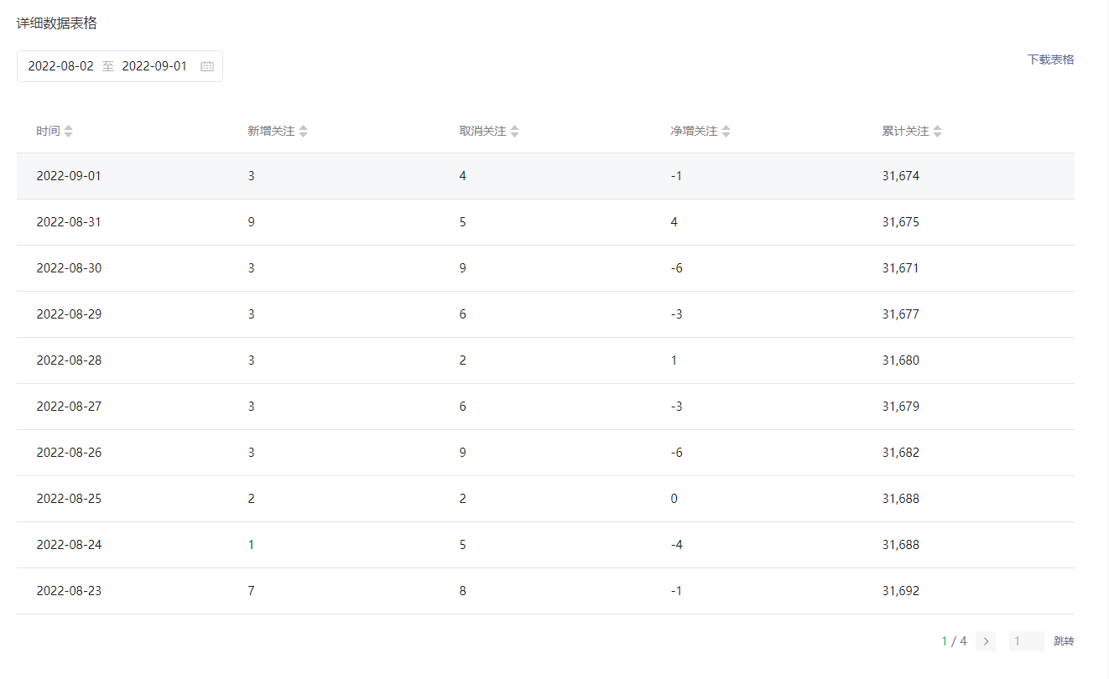
Task: Click the 2022-08-30 row date cell
Action: click(x=69, y=268)
